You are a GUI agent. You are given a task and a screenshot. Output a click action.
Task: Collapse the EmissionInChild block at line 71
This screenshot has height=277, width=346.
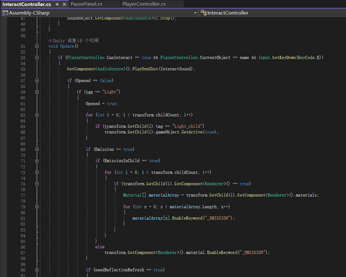pos(37,161)
